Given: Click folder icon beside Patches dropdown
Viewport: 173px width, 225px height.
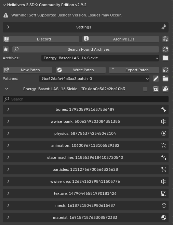Looking at the screenshot, I should pos(165,79).
